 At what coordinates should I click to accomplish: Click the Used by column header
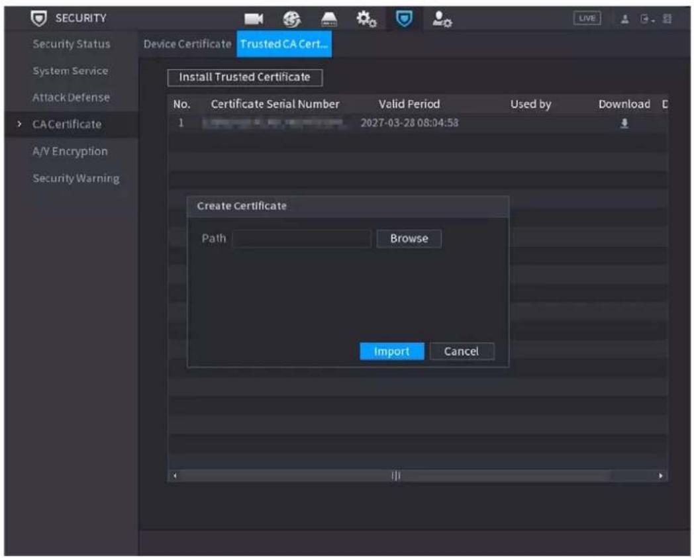pyautogui.click(x=530, y=104)
